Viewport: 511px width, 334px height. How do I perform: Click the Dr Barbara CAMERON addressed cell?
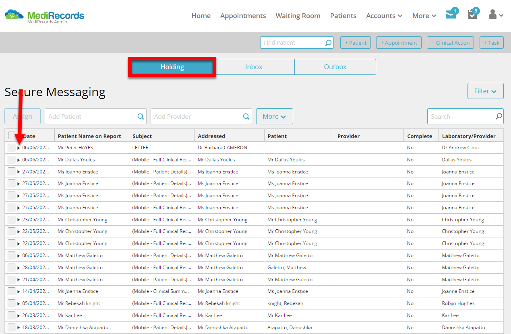(222, 148)
